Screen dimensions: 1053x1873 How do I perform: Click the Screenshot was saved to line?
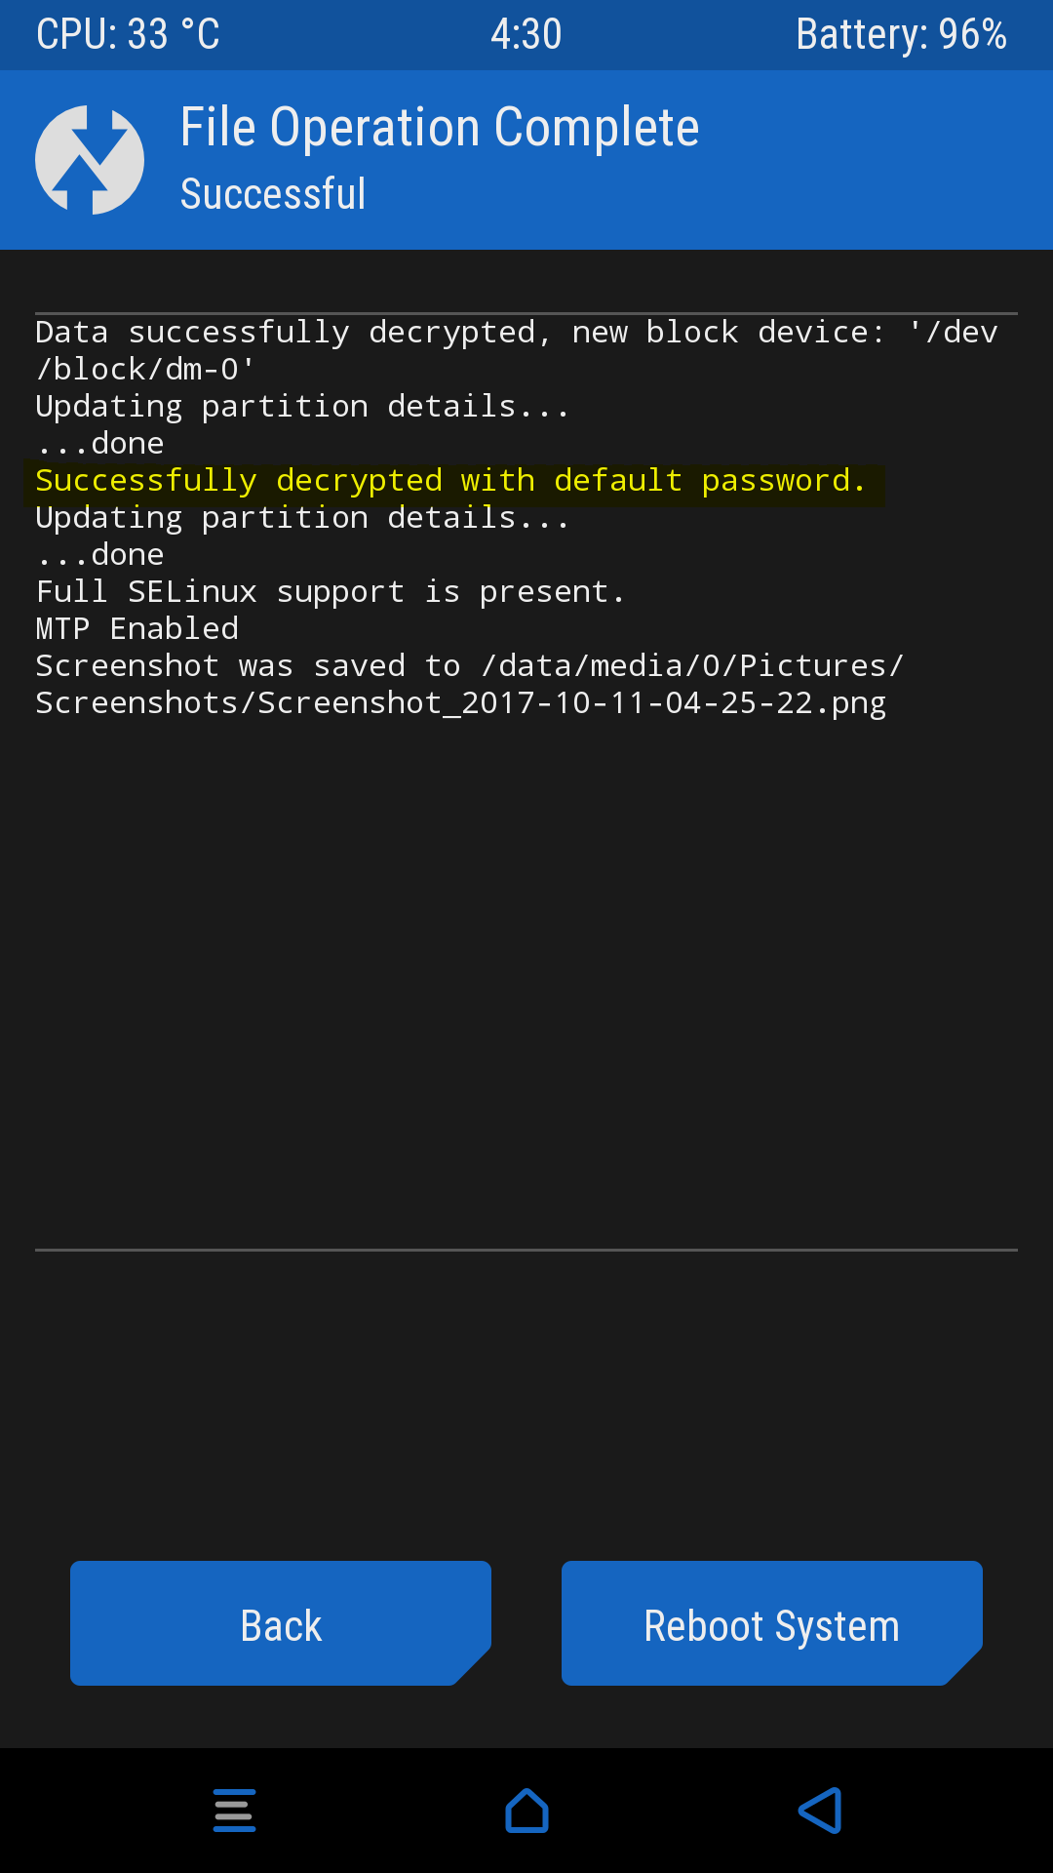470,666
